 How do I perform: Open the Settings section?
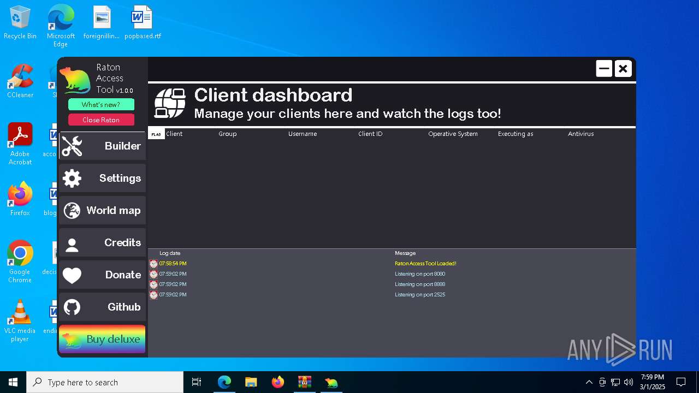point(102,178)
